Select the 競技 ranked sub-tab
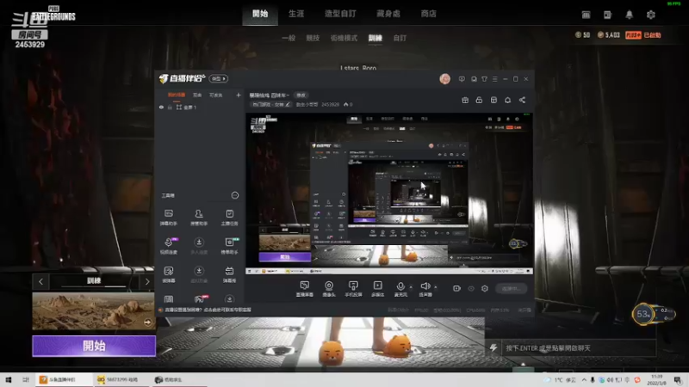 pos(313,38)
